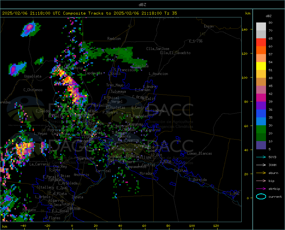The height and width of the screenshot is (230, 285).
Task: Click the 'Lomas_Blancas' map label
Action: tap(199, 153)
